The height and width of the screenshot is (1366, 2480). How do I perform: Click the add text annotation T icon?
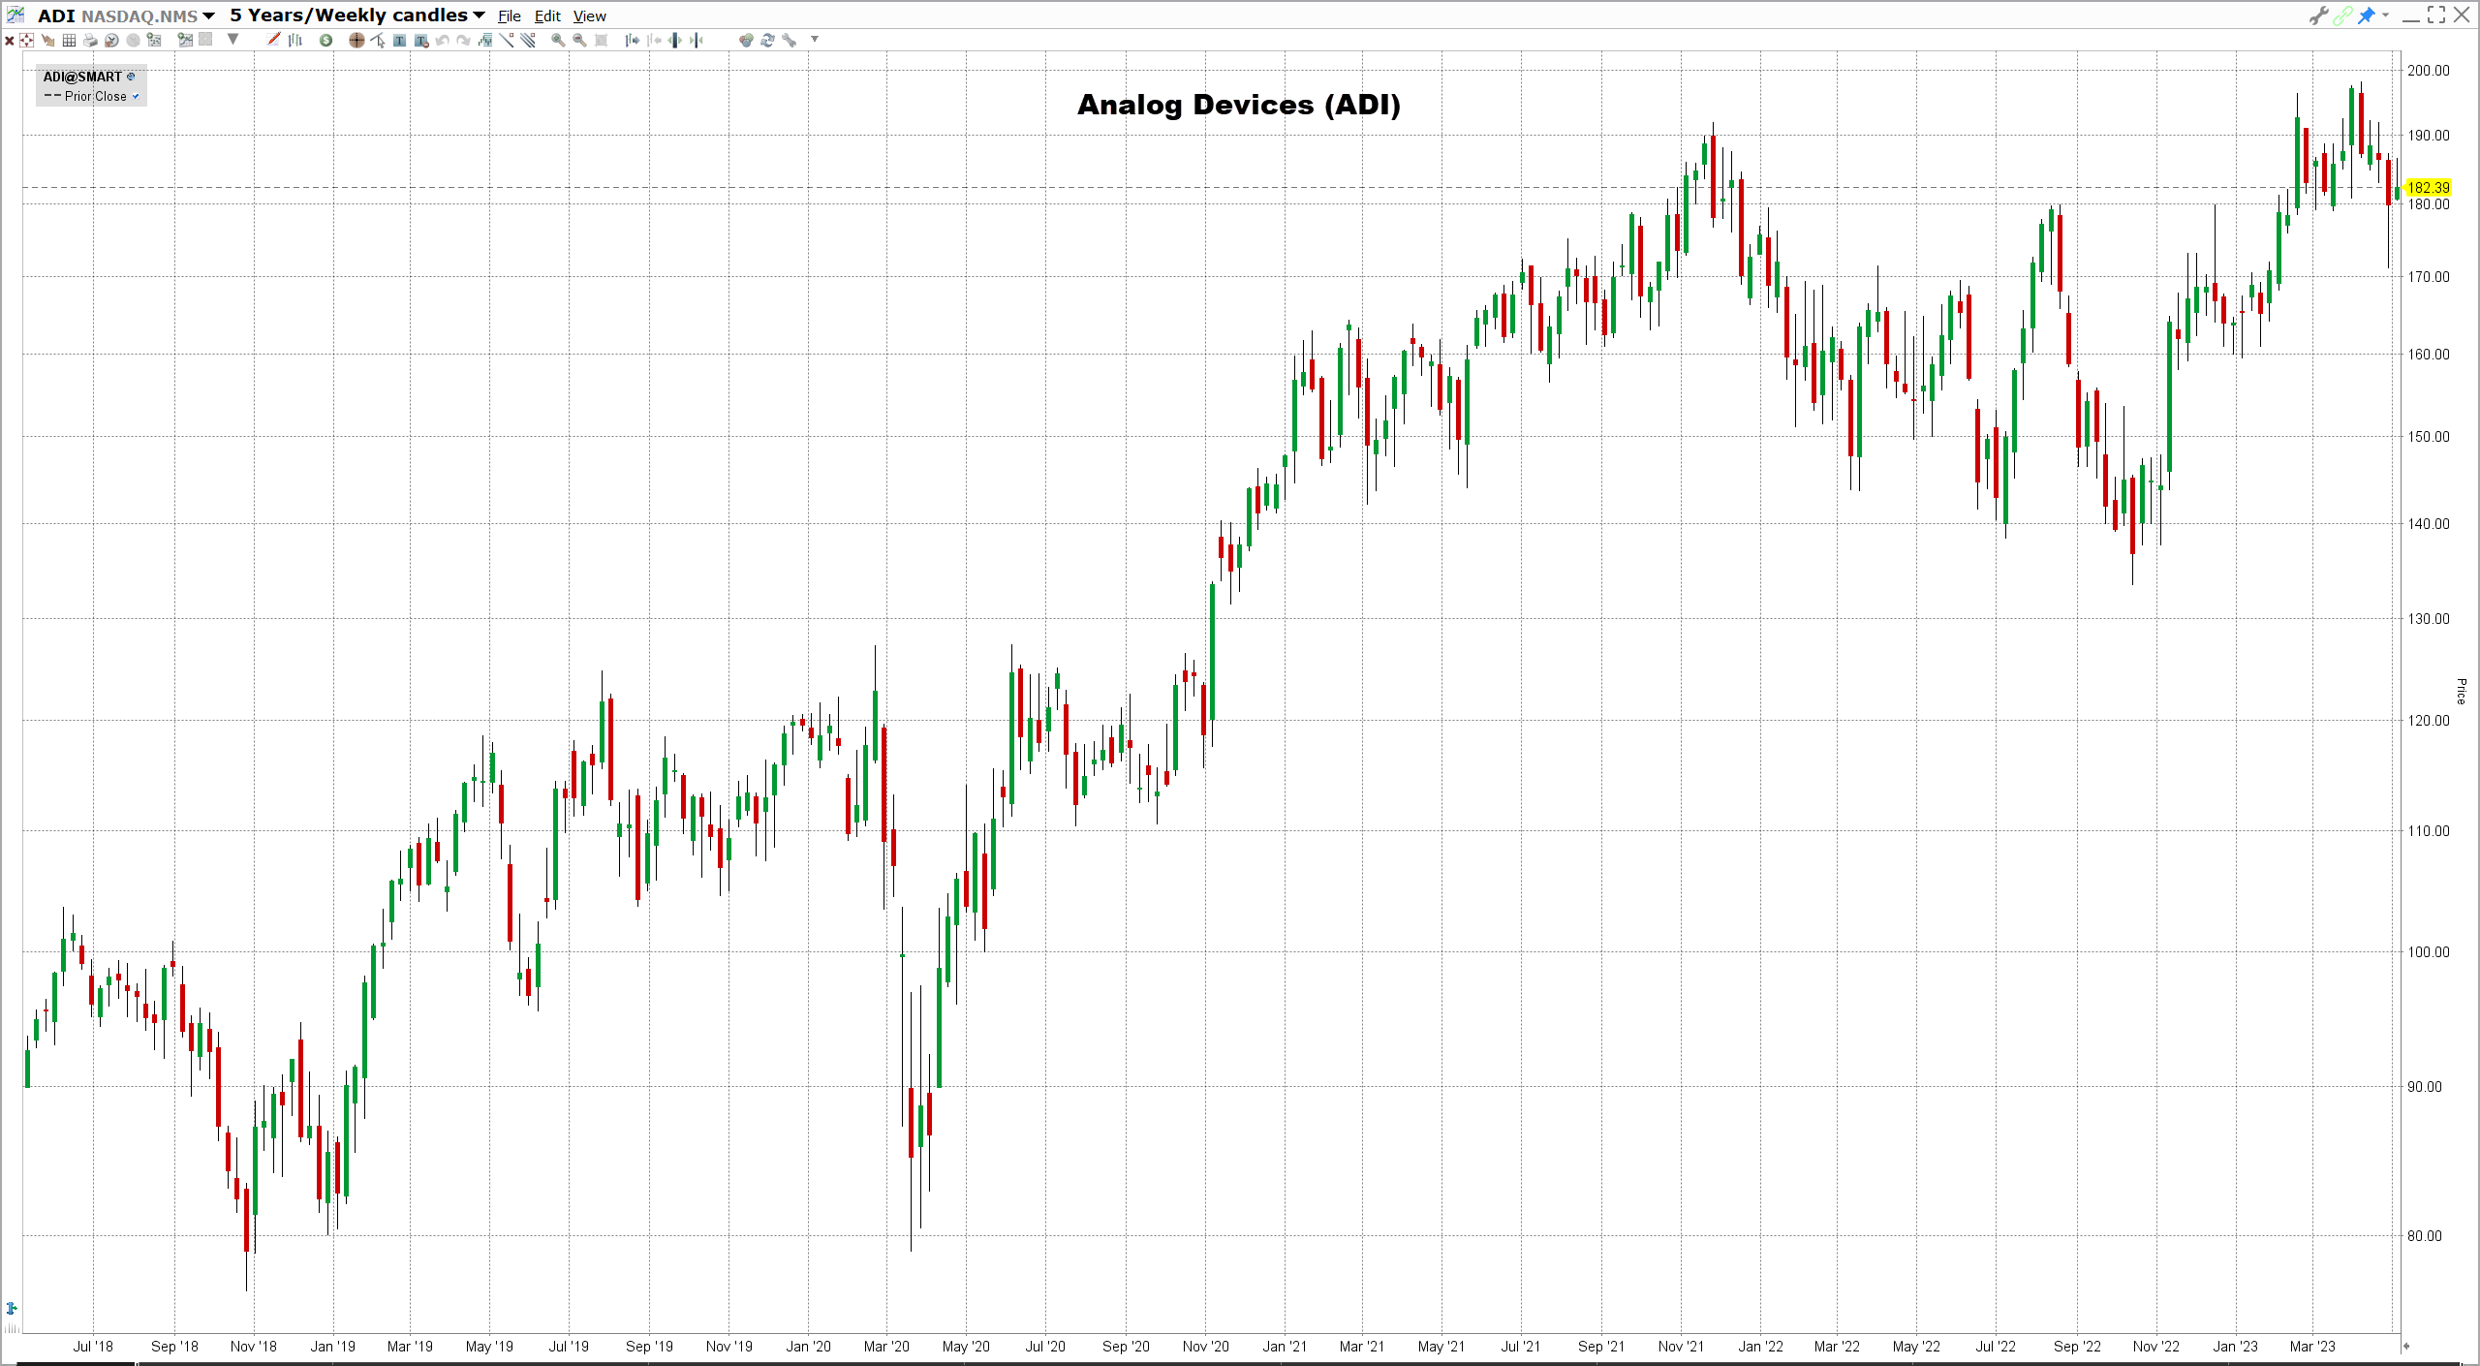pos(399,41)
